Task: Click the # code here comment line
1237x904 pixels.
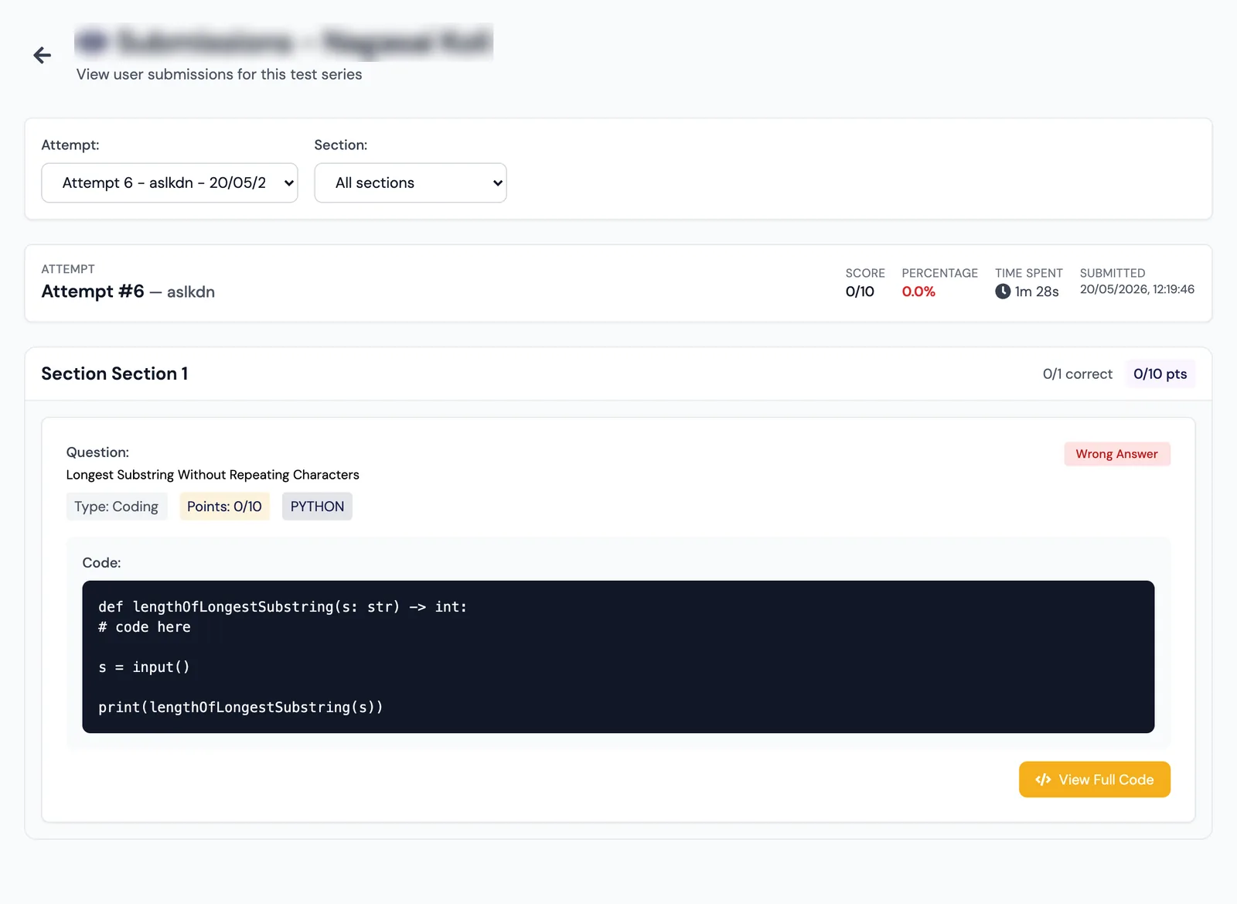Action: (144, 627)
